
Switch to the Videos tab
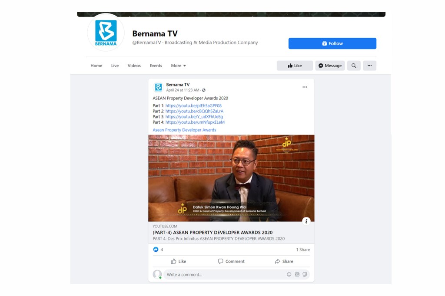click(134, 66)
